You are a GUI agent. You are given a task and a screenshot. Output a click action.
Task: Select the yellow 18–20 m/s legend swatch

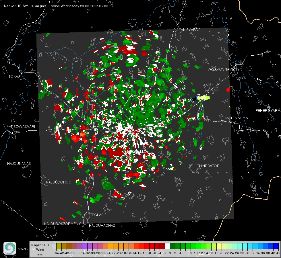tap(219, 246)
